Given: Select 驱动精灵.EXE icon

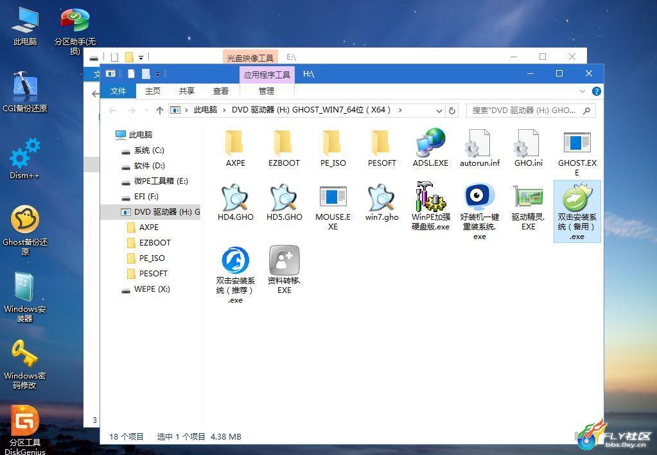Looking at the screenshot, I should click(528, 208).
